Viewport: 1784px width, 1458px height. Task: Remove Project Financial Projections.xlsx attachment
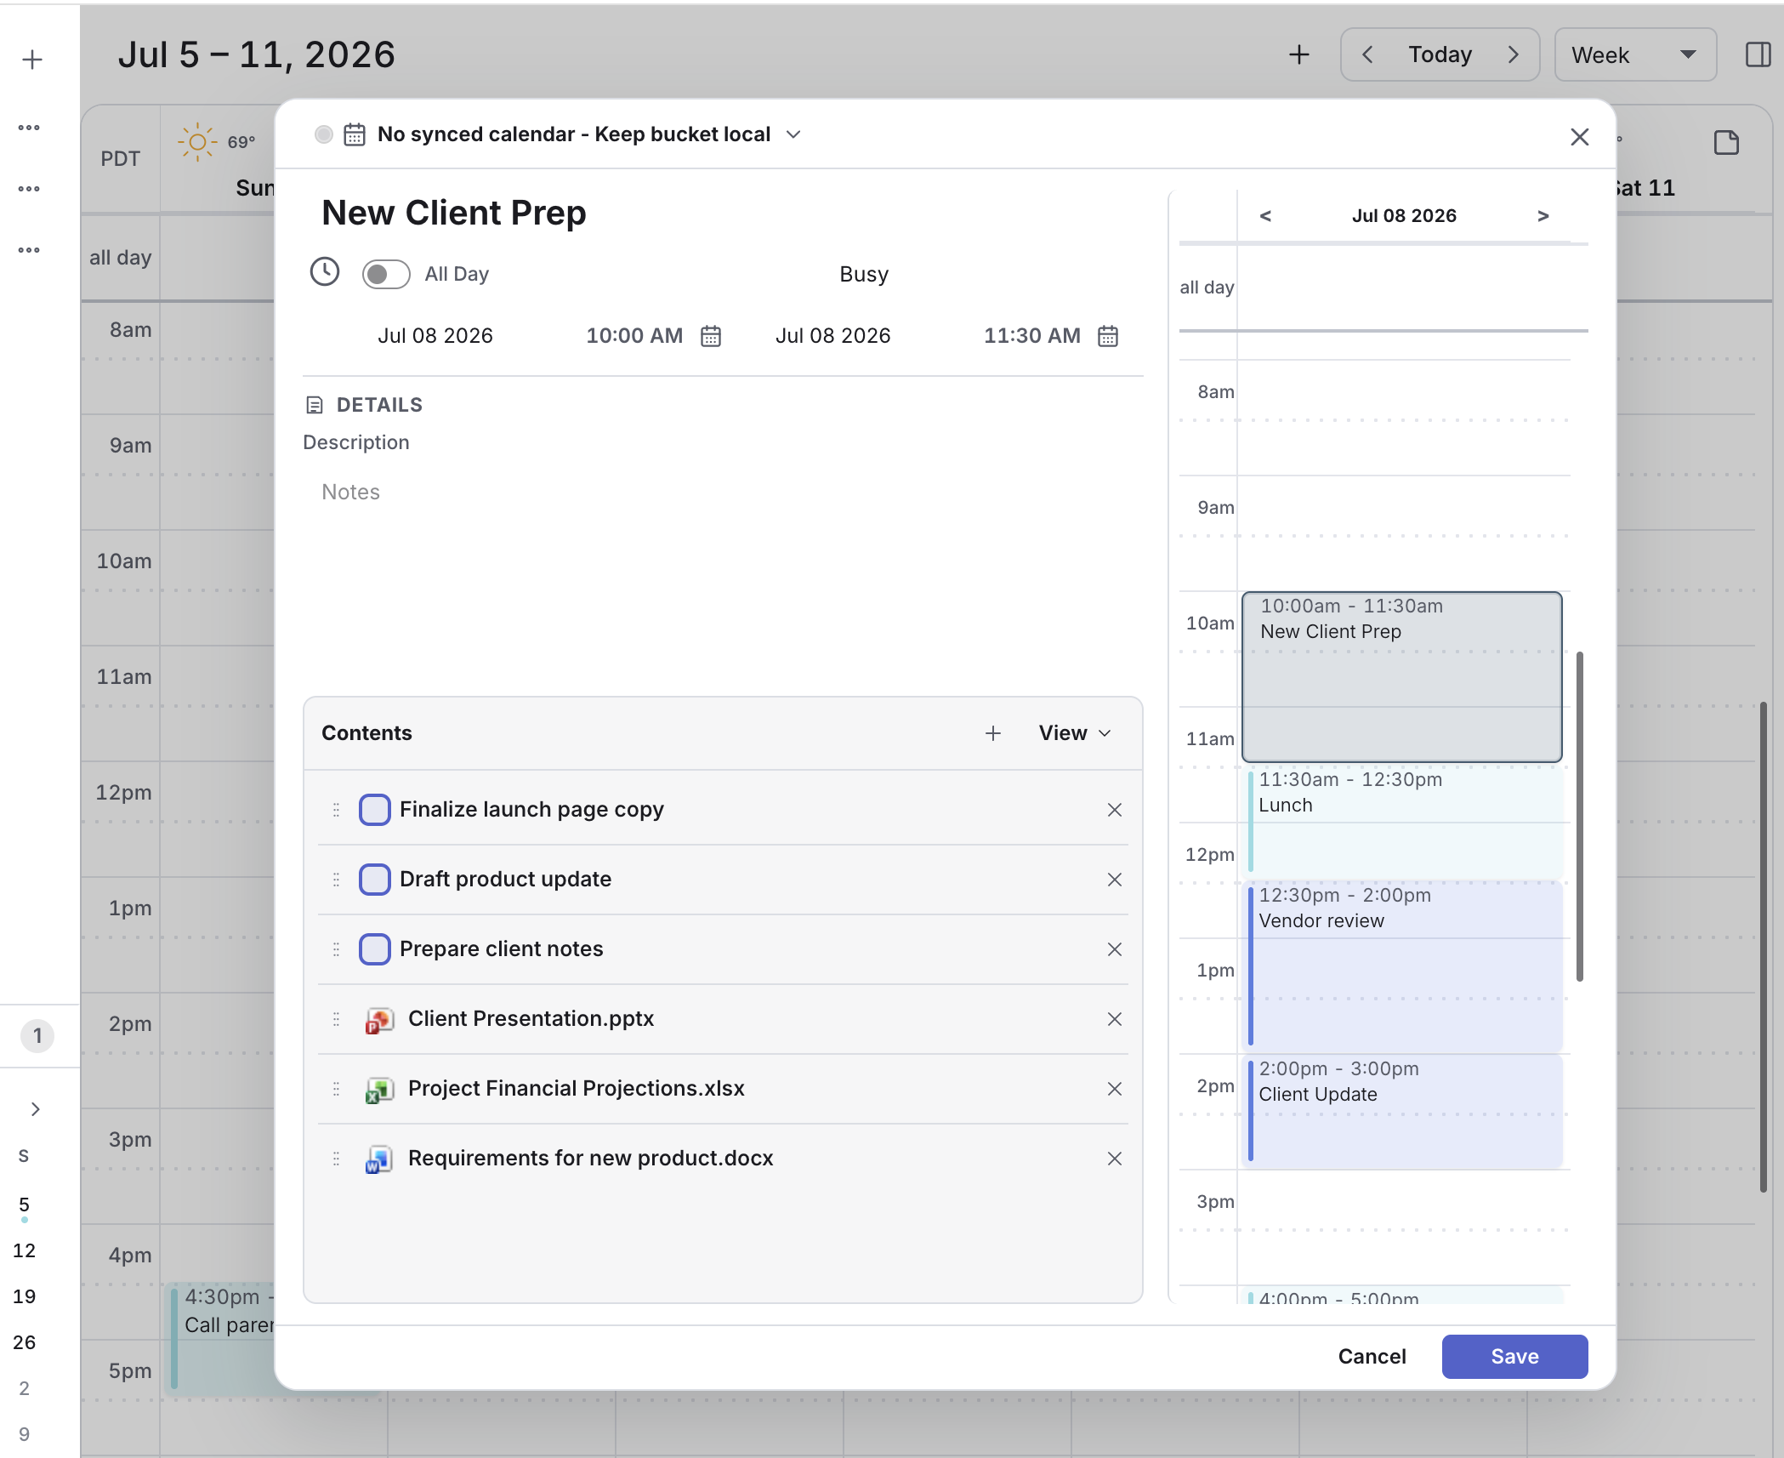[x=1115, y=1089]
